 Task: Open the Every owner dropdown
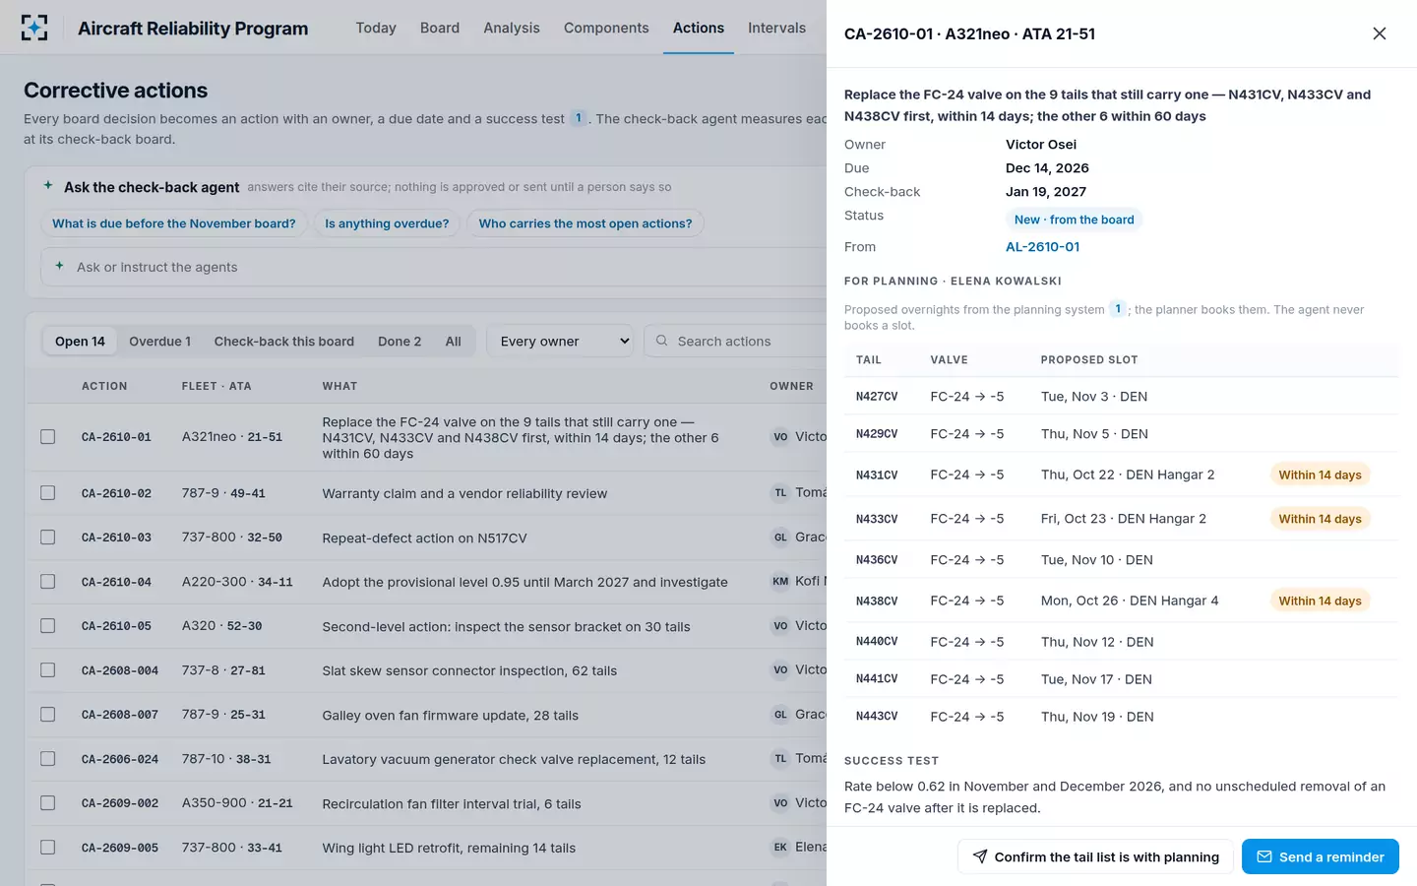coord(561,341)
